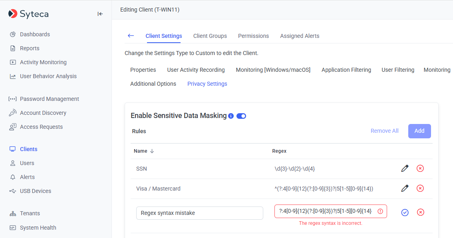
Task: Switch to the Client Groups tab
Action: pos(210,36)
